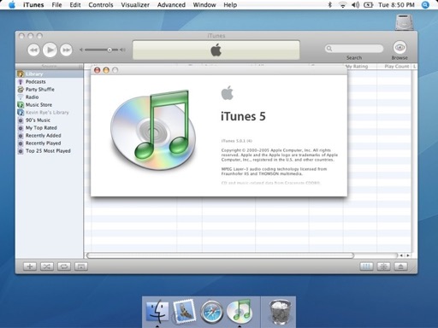Image resolution: width=438 pixels, height=328 pixels.
Task: Click the Source column header
Action: [x=50, y=67]
